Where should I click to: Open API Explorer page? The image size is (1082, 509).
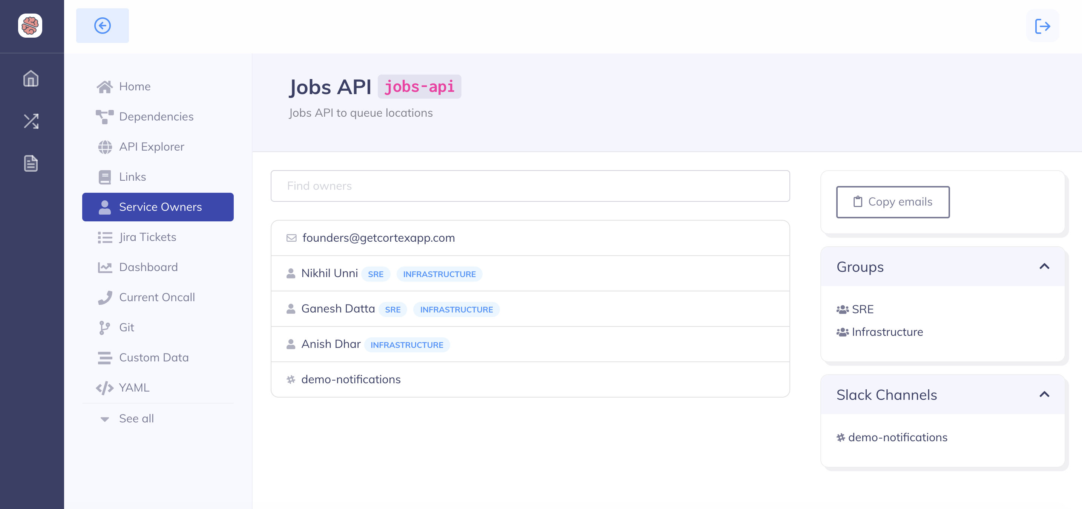158,147
